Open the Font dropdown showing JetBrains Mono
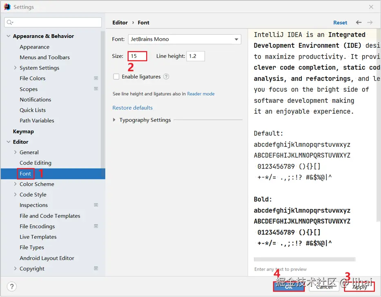The height and width of the screenshot is (297, 381). [x=185, y=39]
